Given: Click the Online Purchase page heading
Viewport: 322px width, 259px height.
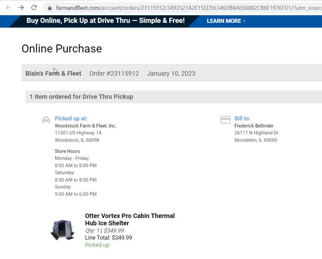Looking at the screenshot, I should [62, 49].
